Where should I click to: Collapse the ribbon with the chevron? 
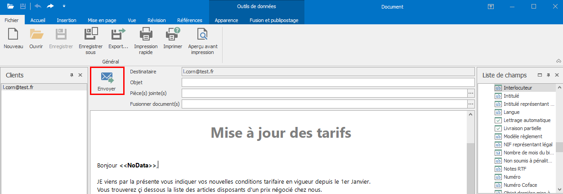click(x=559, y=61)
